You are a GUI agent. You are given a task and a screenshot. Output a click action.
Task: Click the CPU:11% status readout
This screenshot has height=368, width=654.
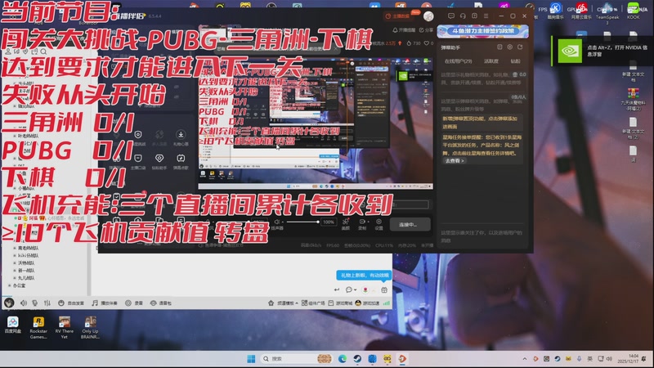383,245
